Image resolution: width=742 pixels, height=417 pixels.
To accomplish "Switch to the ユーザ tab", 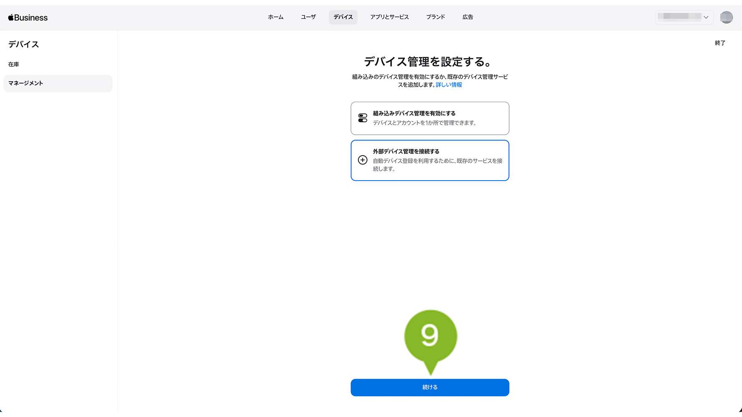I will [308, 17].
